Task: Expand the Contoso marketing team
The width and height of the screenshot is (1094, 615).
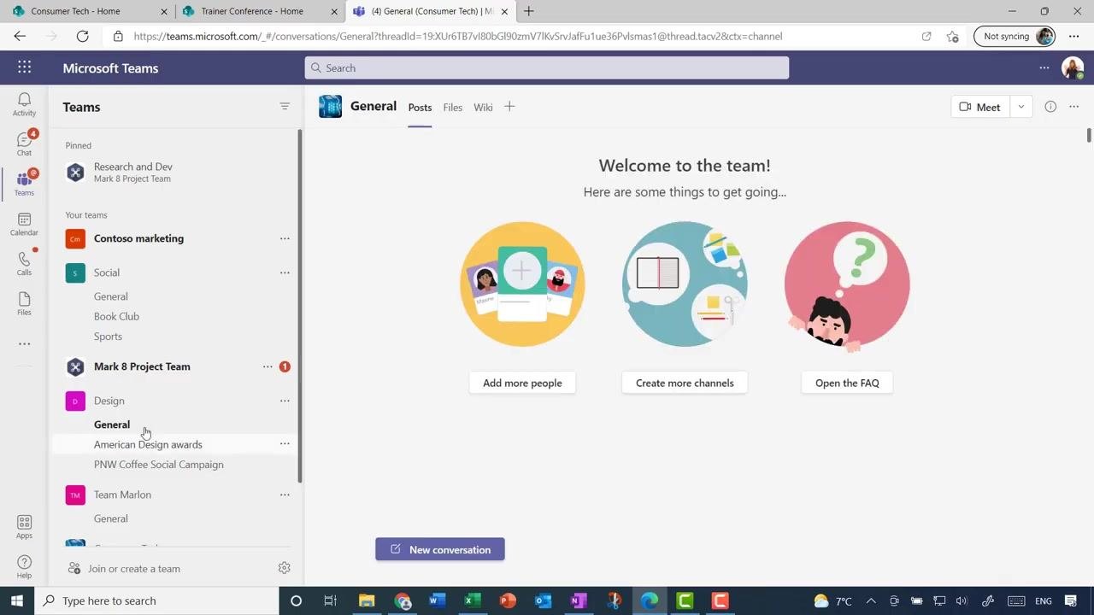Action: click(138, 238)
